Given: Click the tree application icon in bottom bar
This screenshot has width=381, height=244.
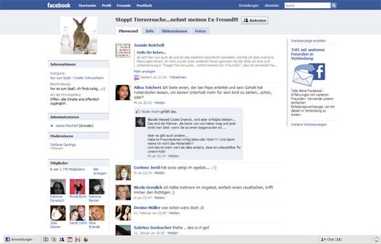Looking at the screenshot, I should click(x=86, y=239).
